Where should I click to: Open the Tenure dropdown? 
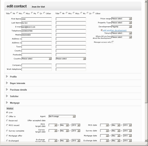(x=121, y=33)
